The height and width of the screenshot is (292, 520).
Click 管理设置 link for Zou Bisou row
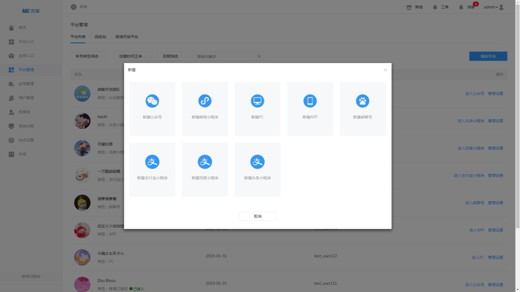(x=495, y=285)
